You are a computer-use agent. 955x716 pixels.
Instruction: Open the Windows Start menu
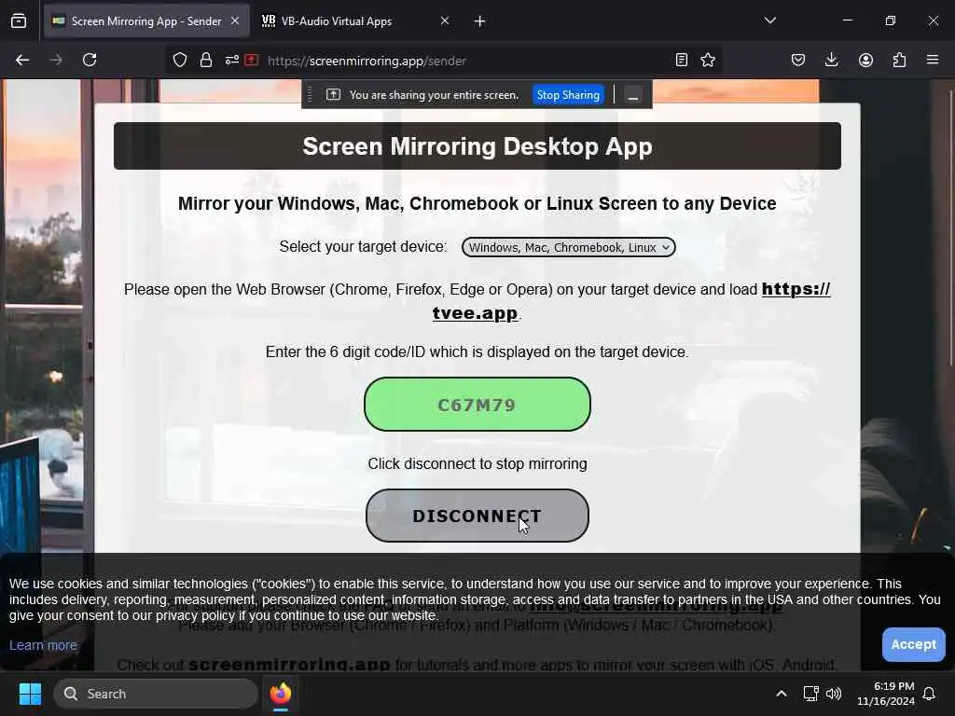pyautogui.click(x=30, y=694)
